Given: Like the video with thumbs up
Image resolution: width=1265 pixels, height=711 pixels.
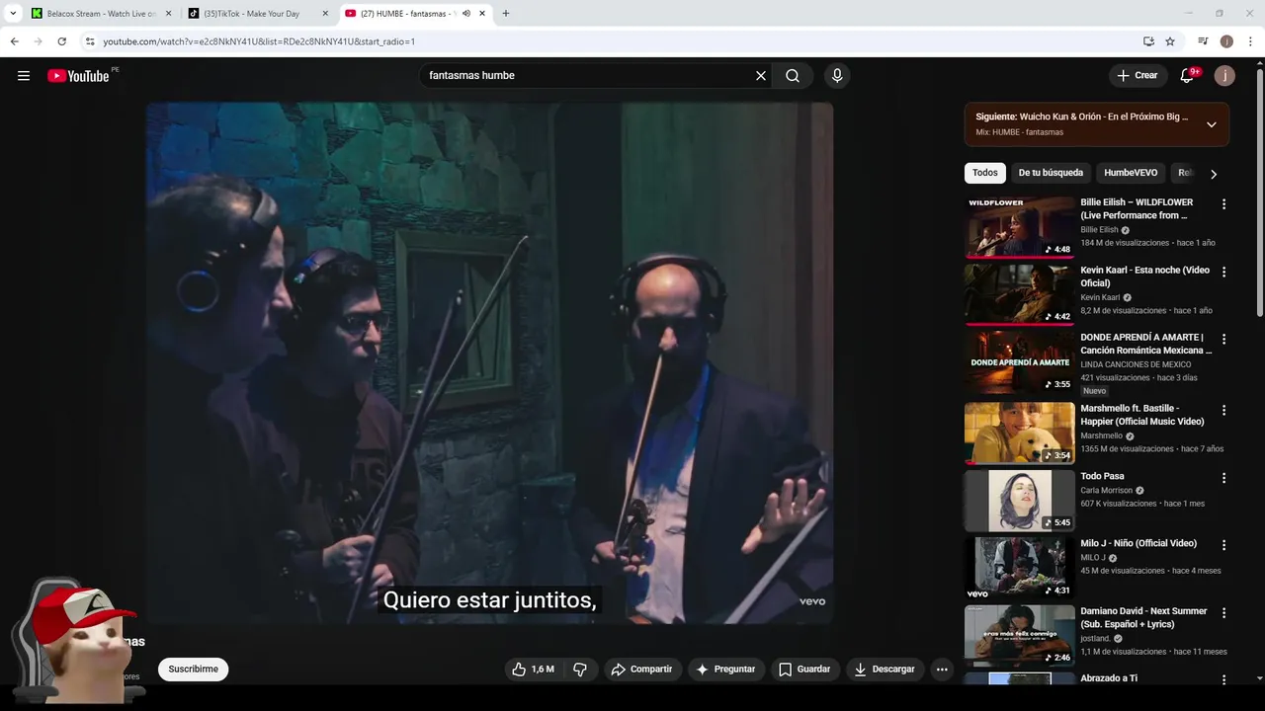Looking at the screenshot, I should coord(534,670).
